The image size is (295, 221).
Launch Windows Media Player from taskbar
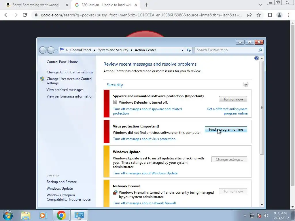pos(43,215)
